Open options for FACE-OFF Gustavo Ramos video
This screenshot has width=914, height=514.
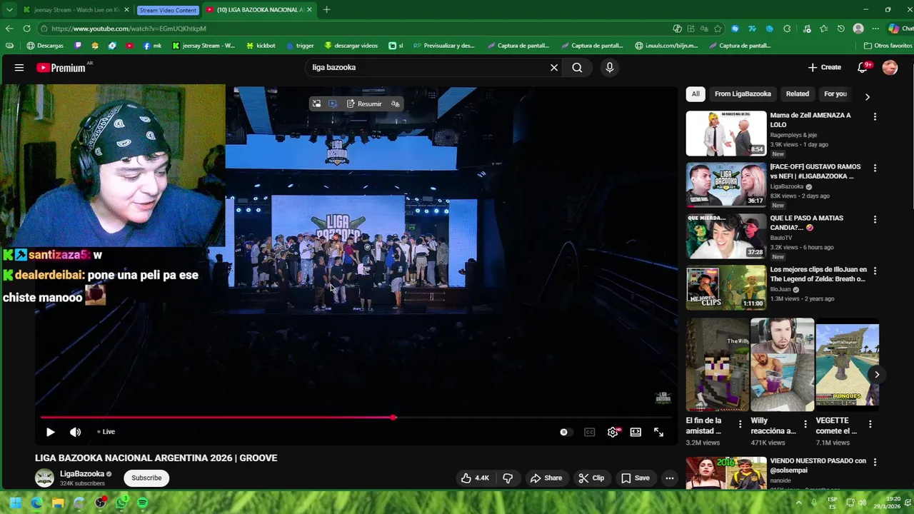(x=875, y=168)
